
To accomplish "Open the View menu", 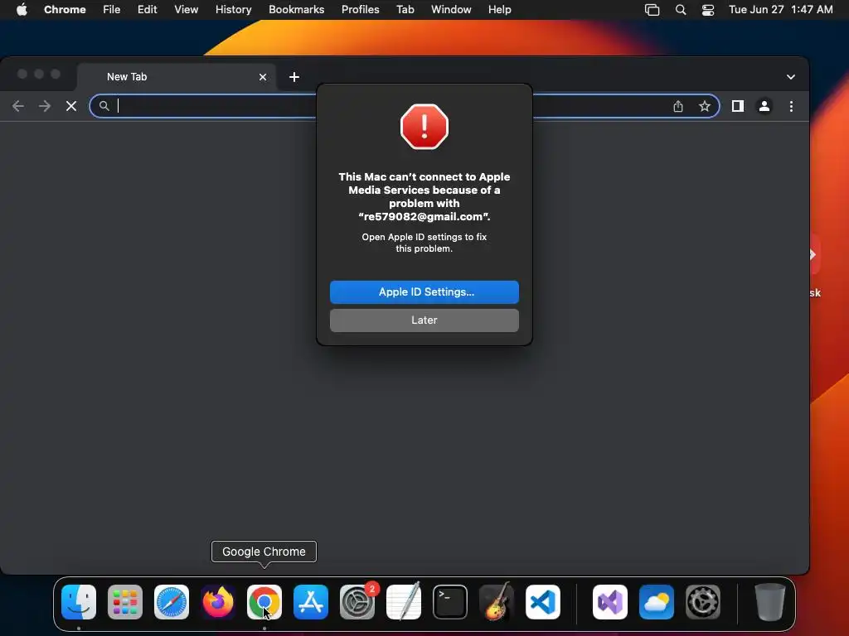I will coord(187,10).
